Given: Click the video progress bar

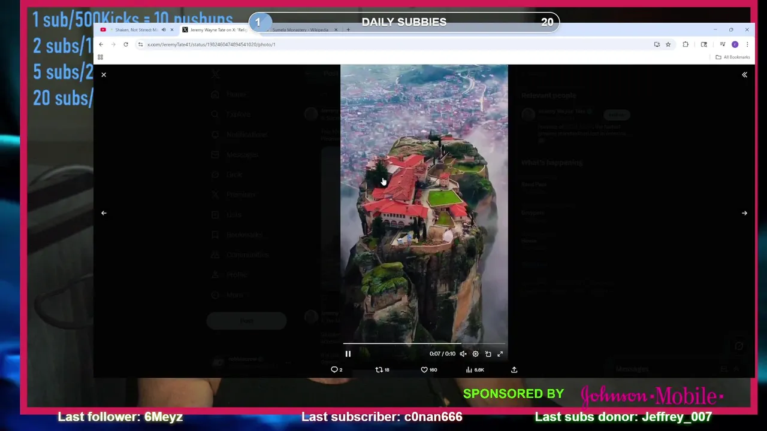Looking at the screenshot, I should (x=424, y=344).
